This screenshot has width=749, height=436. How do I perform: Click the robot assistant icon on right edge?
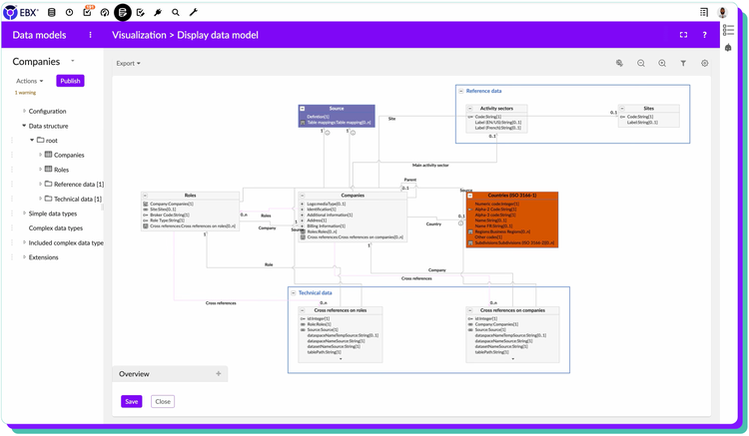click(728, 48)
